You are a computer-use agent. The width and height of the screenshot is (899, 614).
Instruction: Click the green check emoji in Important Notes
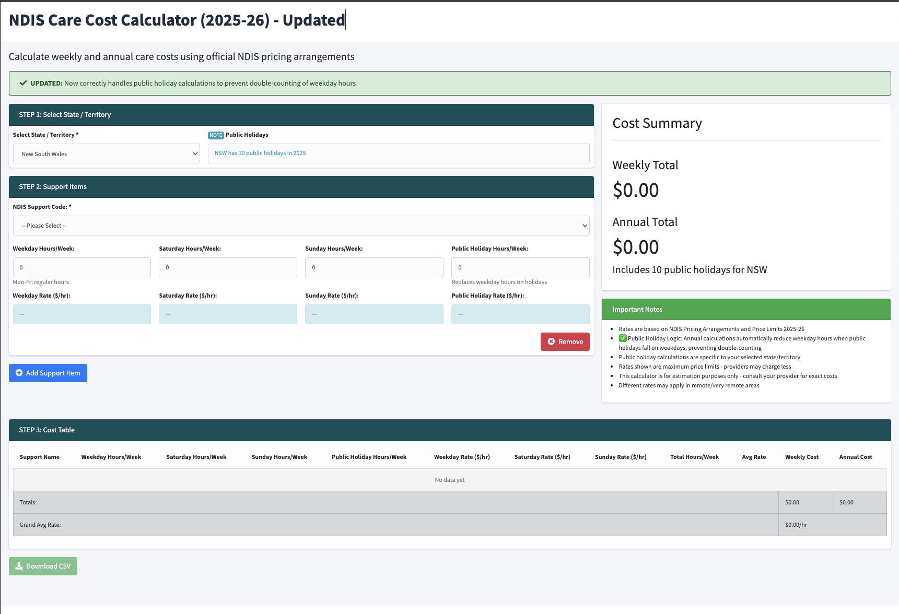pyautogui.click(x=623, y=338)
